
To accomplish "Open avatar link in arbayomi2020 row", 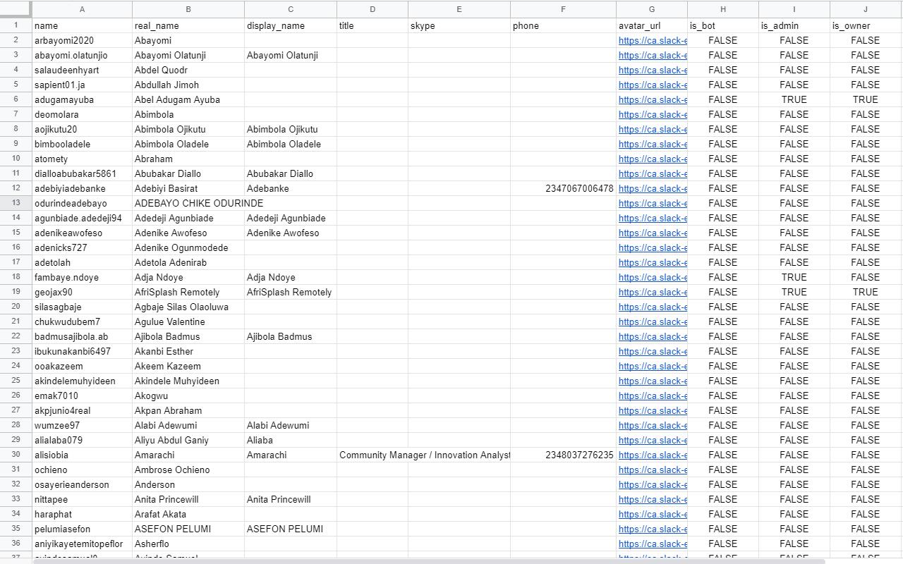I will click(653, 40).
